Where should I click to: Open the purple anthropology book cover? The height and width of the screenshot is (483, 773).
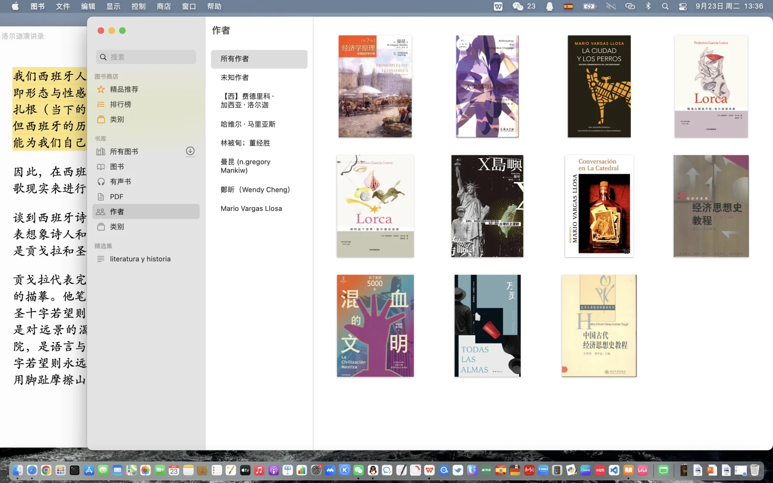point(487,86)
